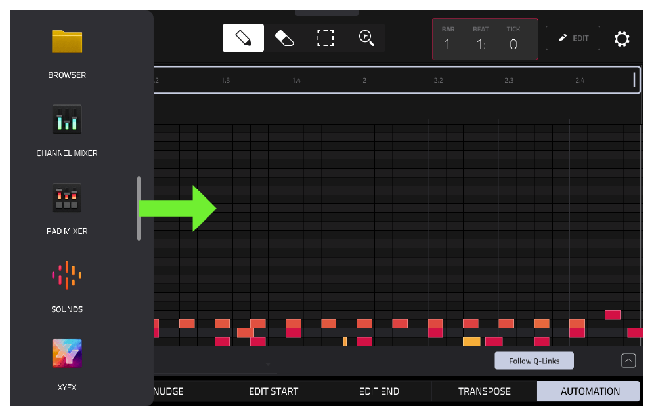Click the BROWSER label
Screen dimensions: 654x417
67,75
